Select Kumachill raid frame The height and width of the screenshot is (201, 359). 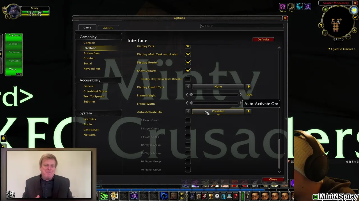13,63
